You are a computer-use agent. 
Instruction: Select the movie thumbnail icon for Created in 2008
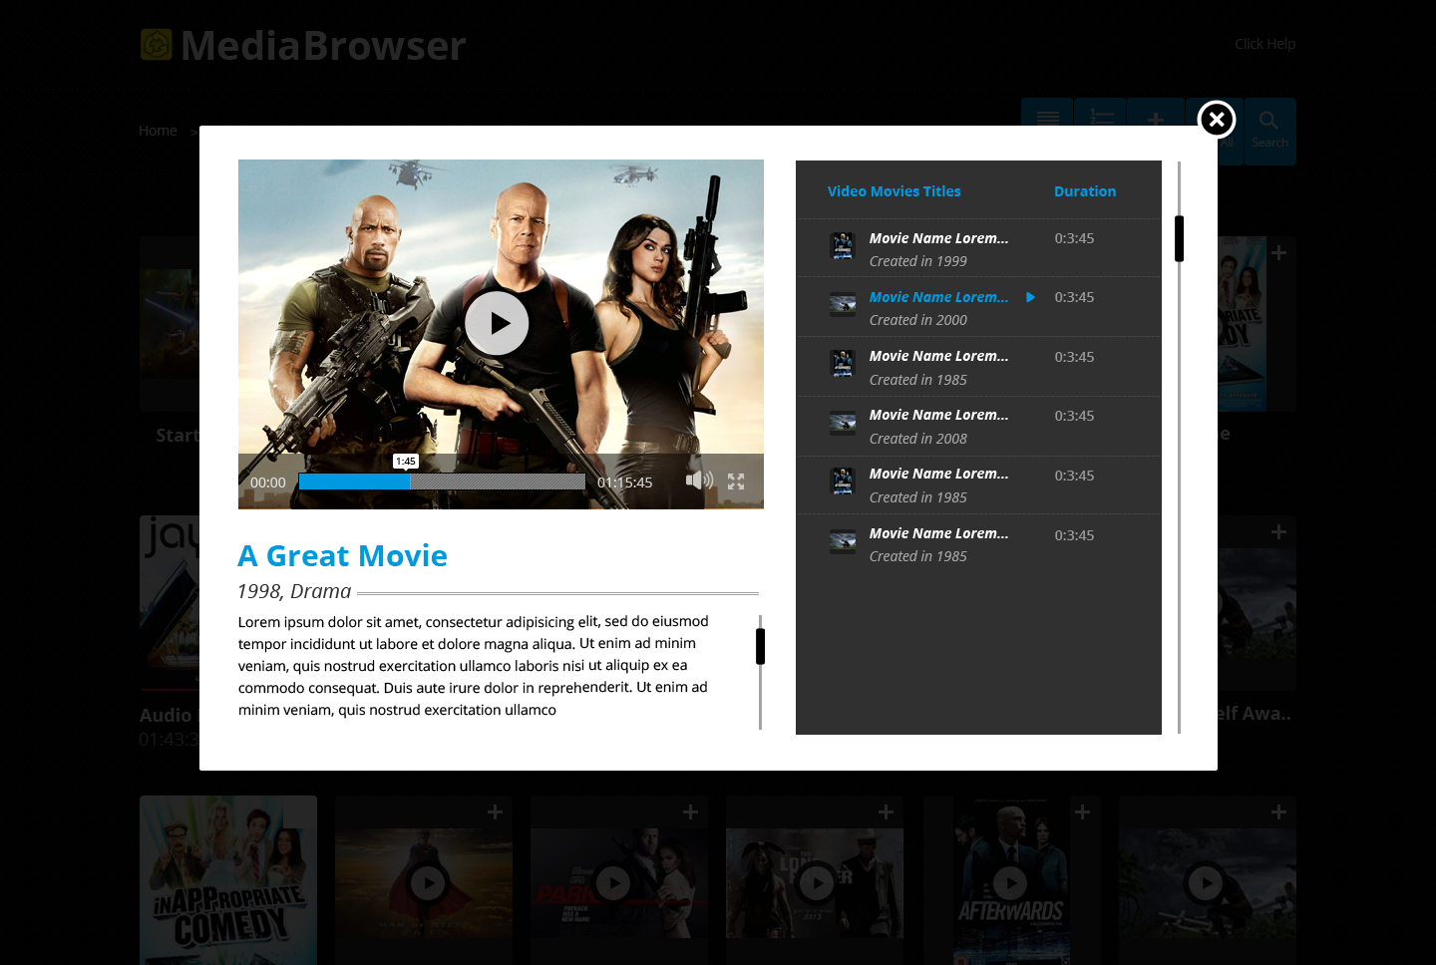click(843, 423)
